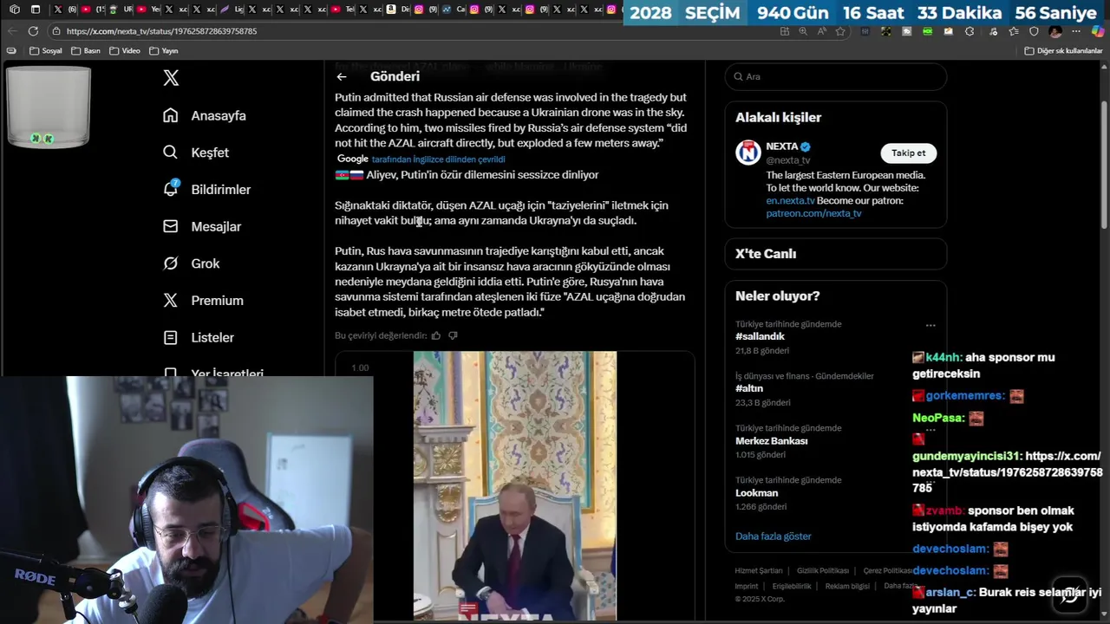Click the lock icon in address bar
This screenshot has height=624, width=1110.
(56, 31)
